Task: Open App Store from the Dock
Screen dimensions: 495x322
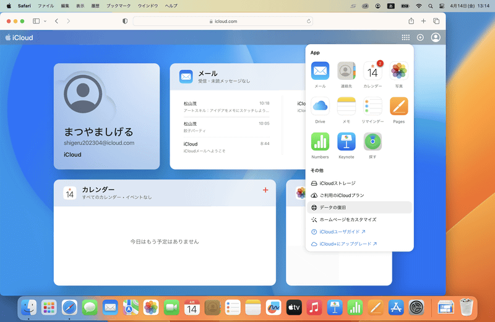Action: tap(396, 308)
